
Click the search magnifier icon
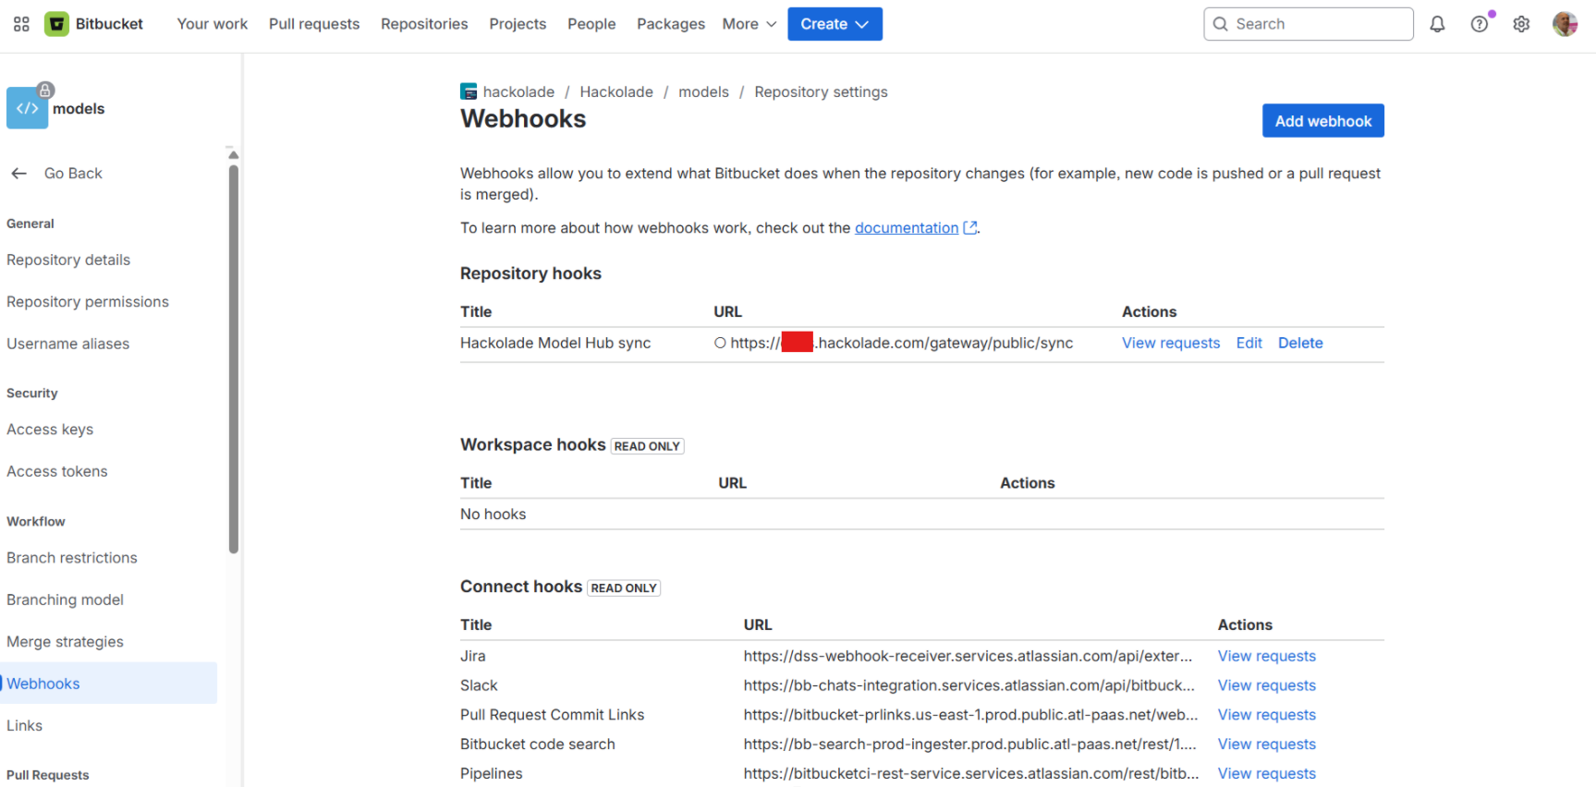tap(1220, 24)
